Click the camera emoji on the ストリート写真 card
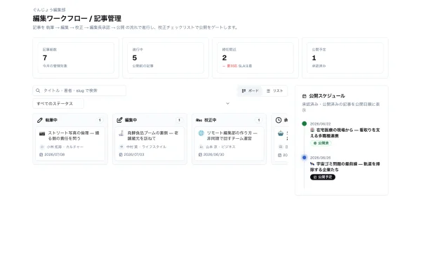 [x=42, y=133]
